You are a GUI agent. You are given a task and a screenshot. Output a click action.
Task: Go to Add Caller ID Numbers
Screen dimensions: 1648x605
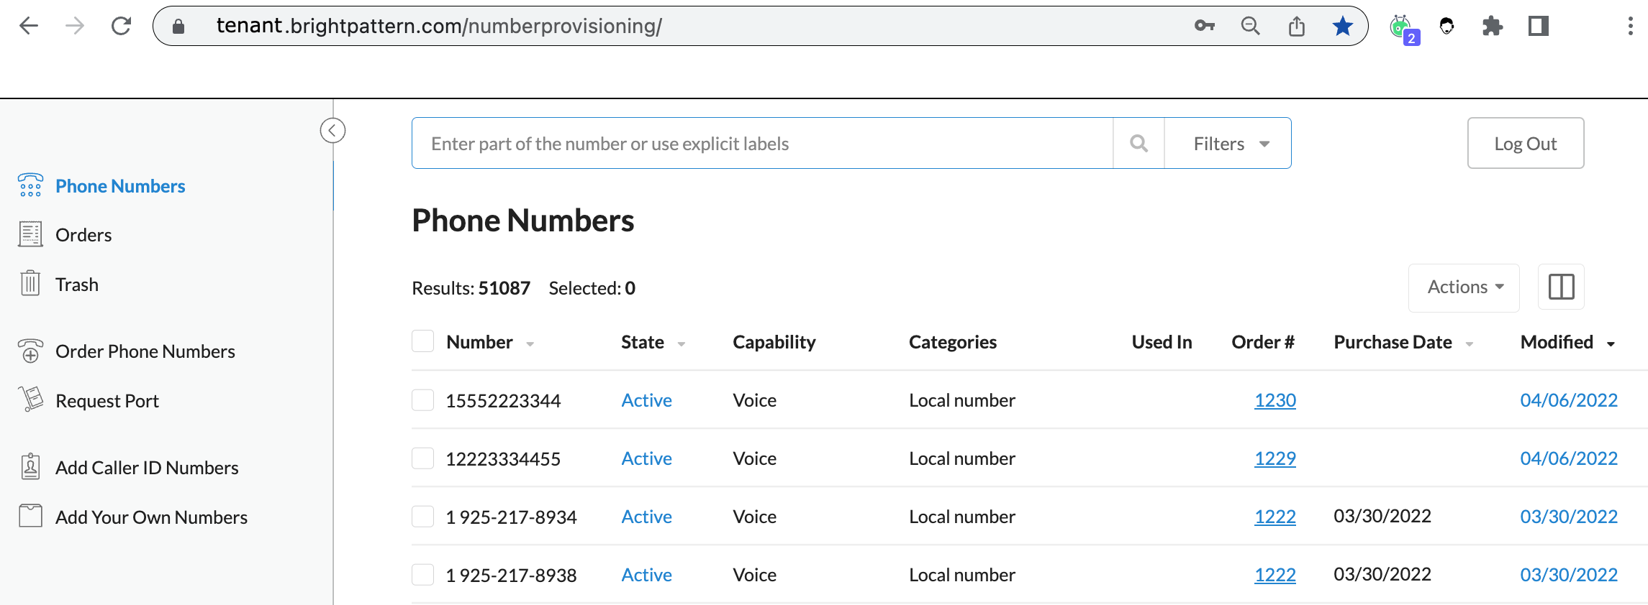pos(147,468)
